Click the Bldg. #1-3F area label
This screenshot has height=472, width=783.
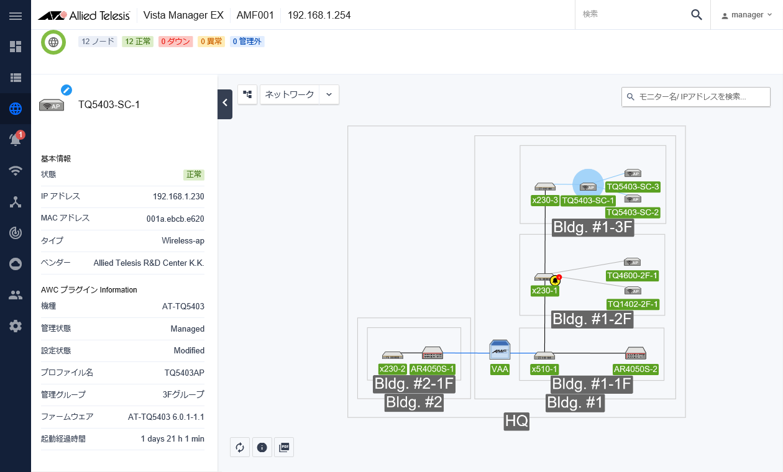(593, 227)
